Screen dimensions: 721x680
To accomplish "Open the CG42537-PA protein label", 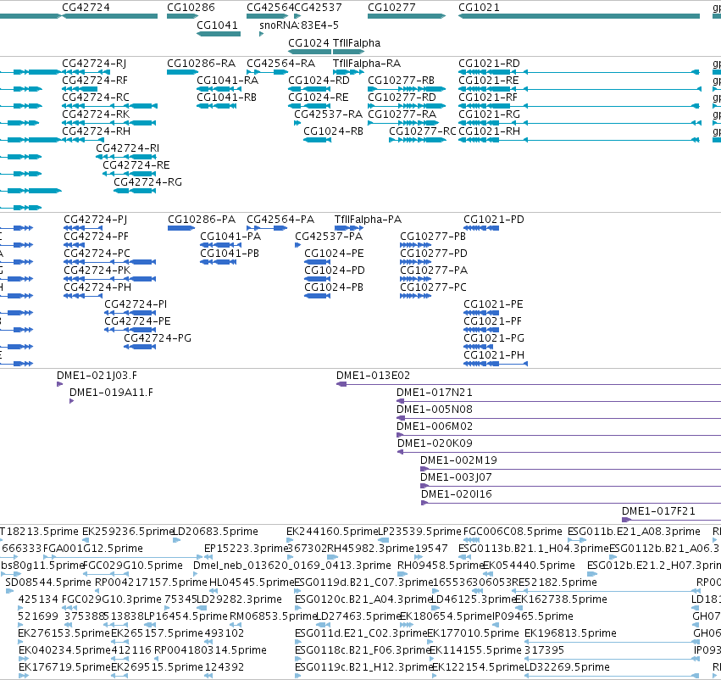I will click(329, 237).
